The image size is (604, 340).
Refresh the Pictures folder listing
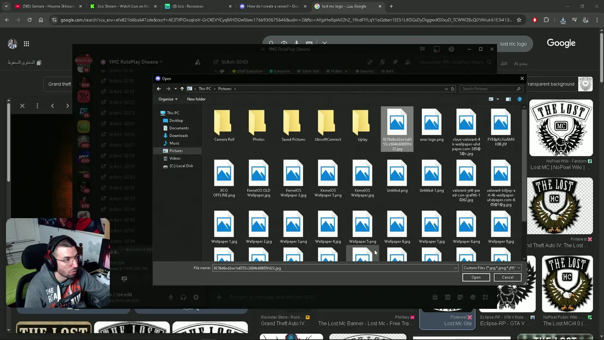453,89
